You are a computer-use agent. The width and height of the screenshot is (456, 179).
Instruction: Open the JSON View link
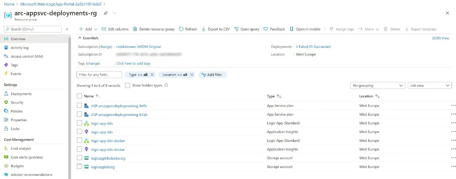point(440,38)
